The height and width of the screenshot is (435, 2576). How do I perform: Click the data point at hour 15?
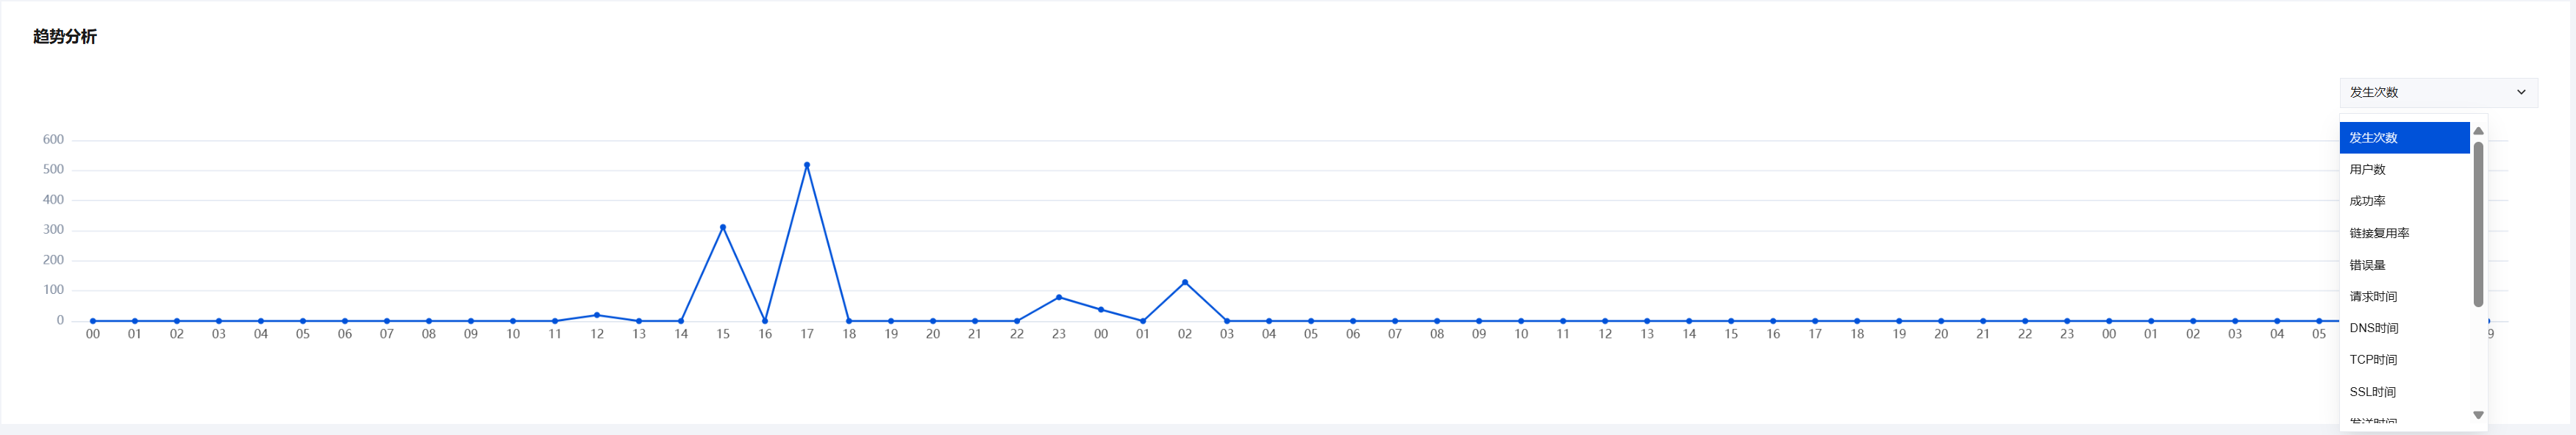[723, 227]
